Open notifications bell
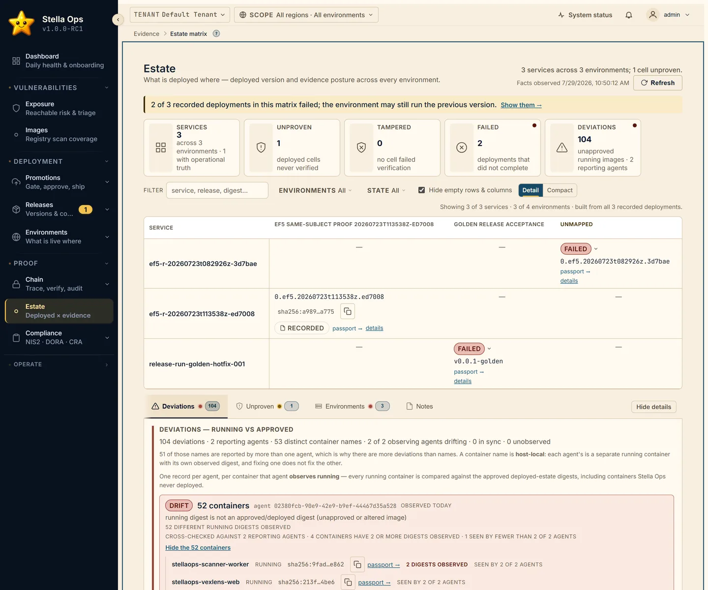708x590 pixels. point(628,15)
